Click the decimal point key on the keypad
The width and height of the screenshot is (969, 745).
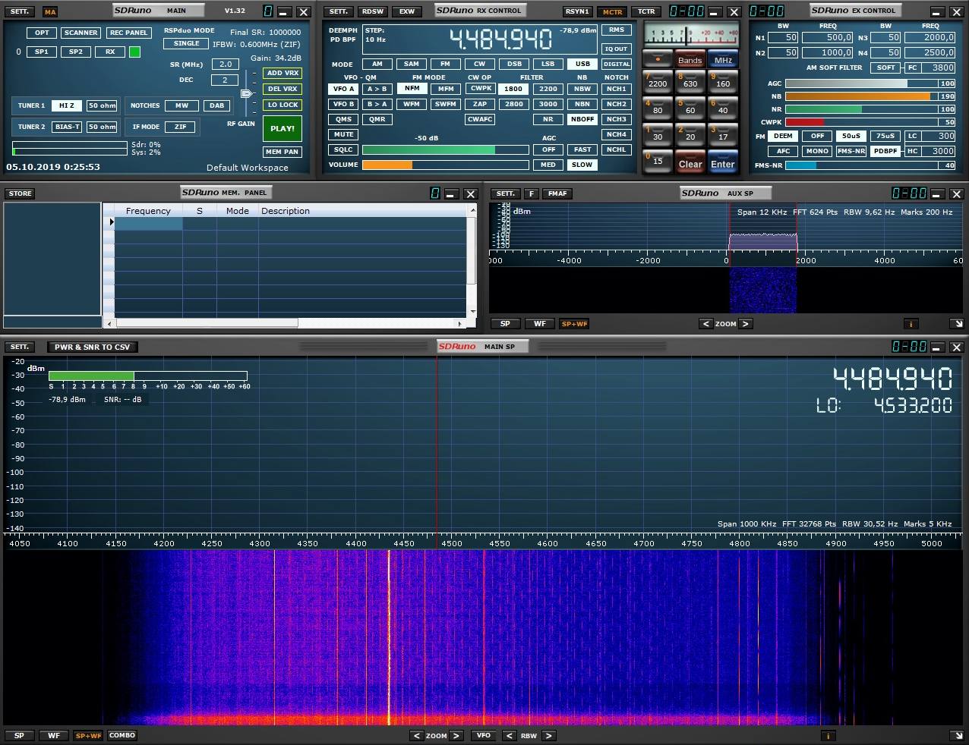[x=657, y=59]
